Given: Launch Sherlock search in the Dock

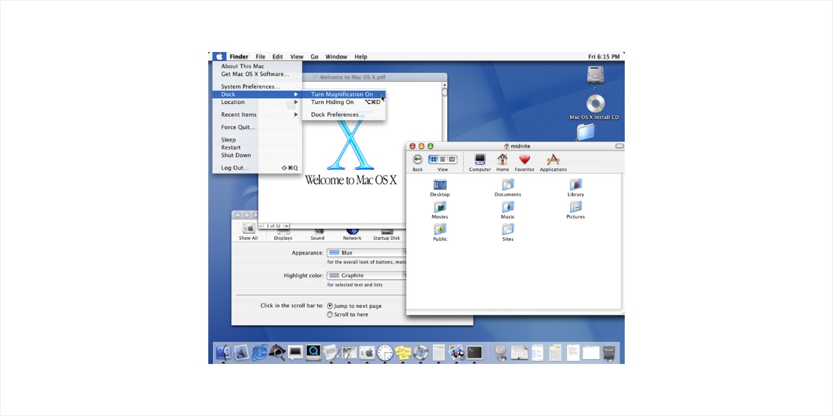Looking at the screenshot, I should (x=277, y=352).
